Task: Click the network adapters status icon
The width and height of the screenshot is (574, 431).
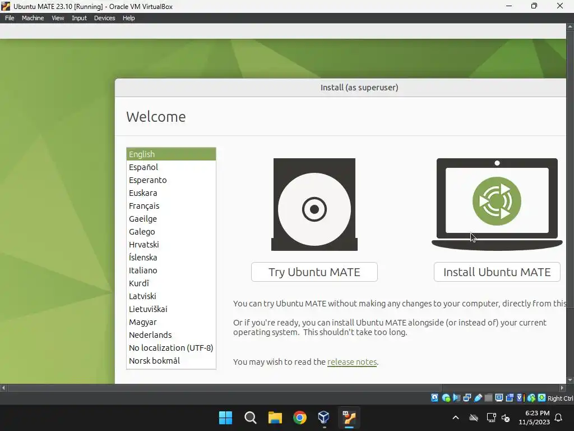Action: point(467,398)
